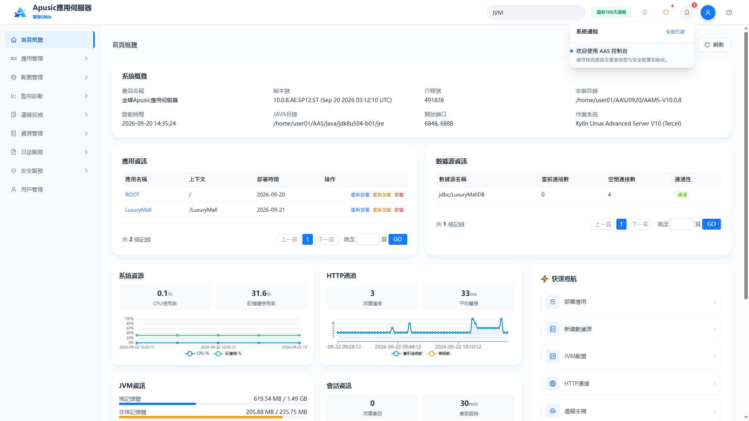Open 運維巡檢 menu item
This screenshot has height=421, width=749.
(x=50, y=115)
